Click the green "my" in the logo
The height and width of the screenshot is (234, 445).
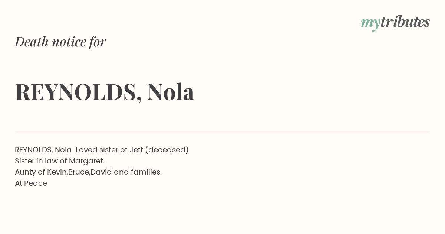pyautogui.click(x=370, y=23)
